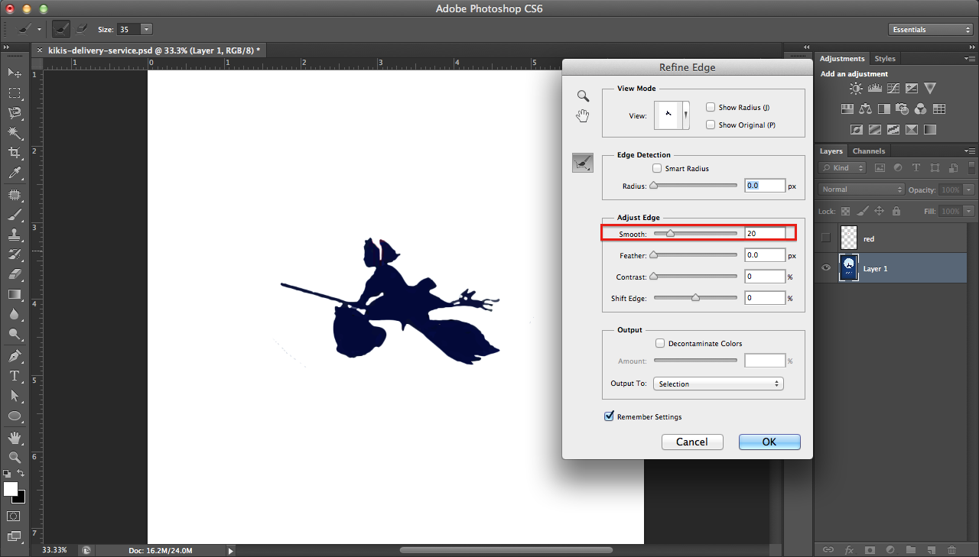Screen dimensions: 979x557
Task: Toggle lock all on layer
Action: pyautogui.click(x=896, y=211)
